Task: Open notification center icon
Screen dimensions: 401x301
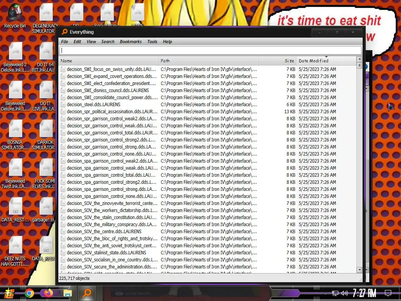Action: [x=388, y=293]
